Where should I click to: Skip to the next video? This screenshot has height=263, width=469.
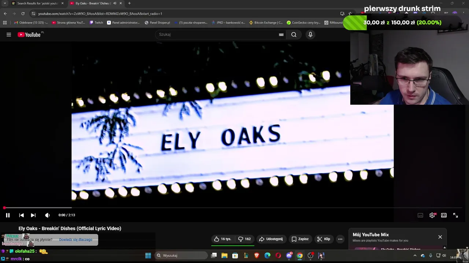pyautogui.click(x=33, y=215)
